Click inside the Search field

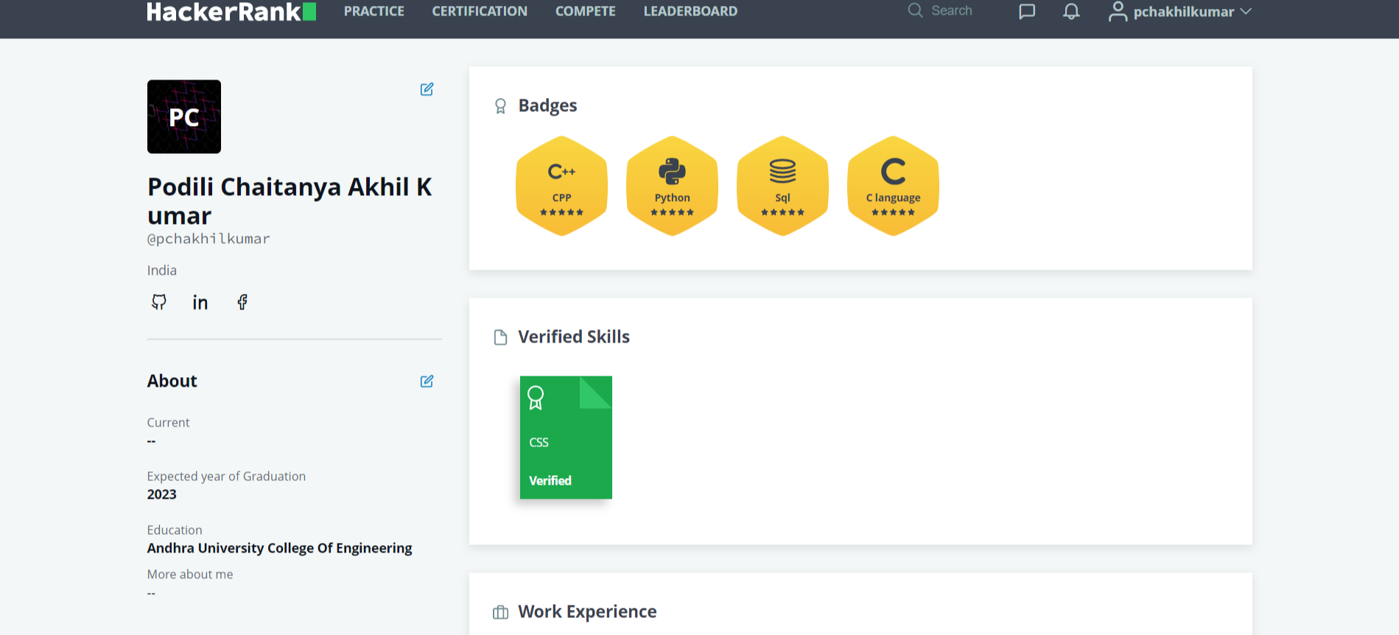(951, 11)
